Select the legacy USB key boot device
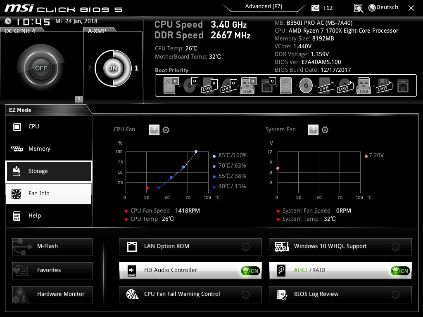Viewport: 423px width, 317px height. pyautogui.click(x=364, y=85)
